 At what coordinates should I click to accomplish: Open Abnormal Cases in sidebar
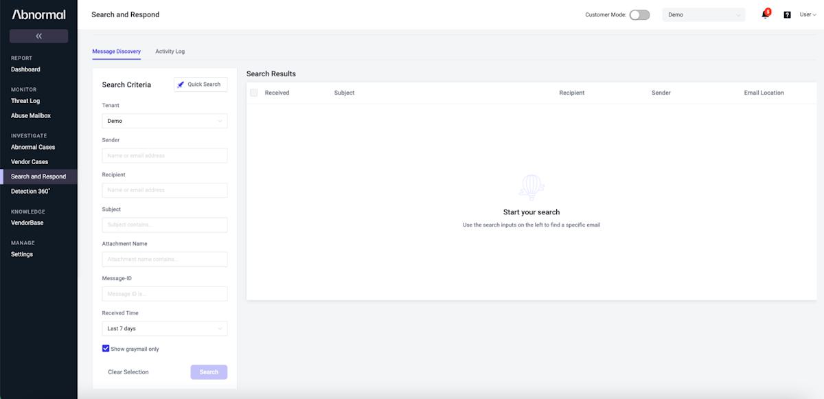click(x=33, y=147)
